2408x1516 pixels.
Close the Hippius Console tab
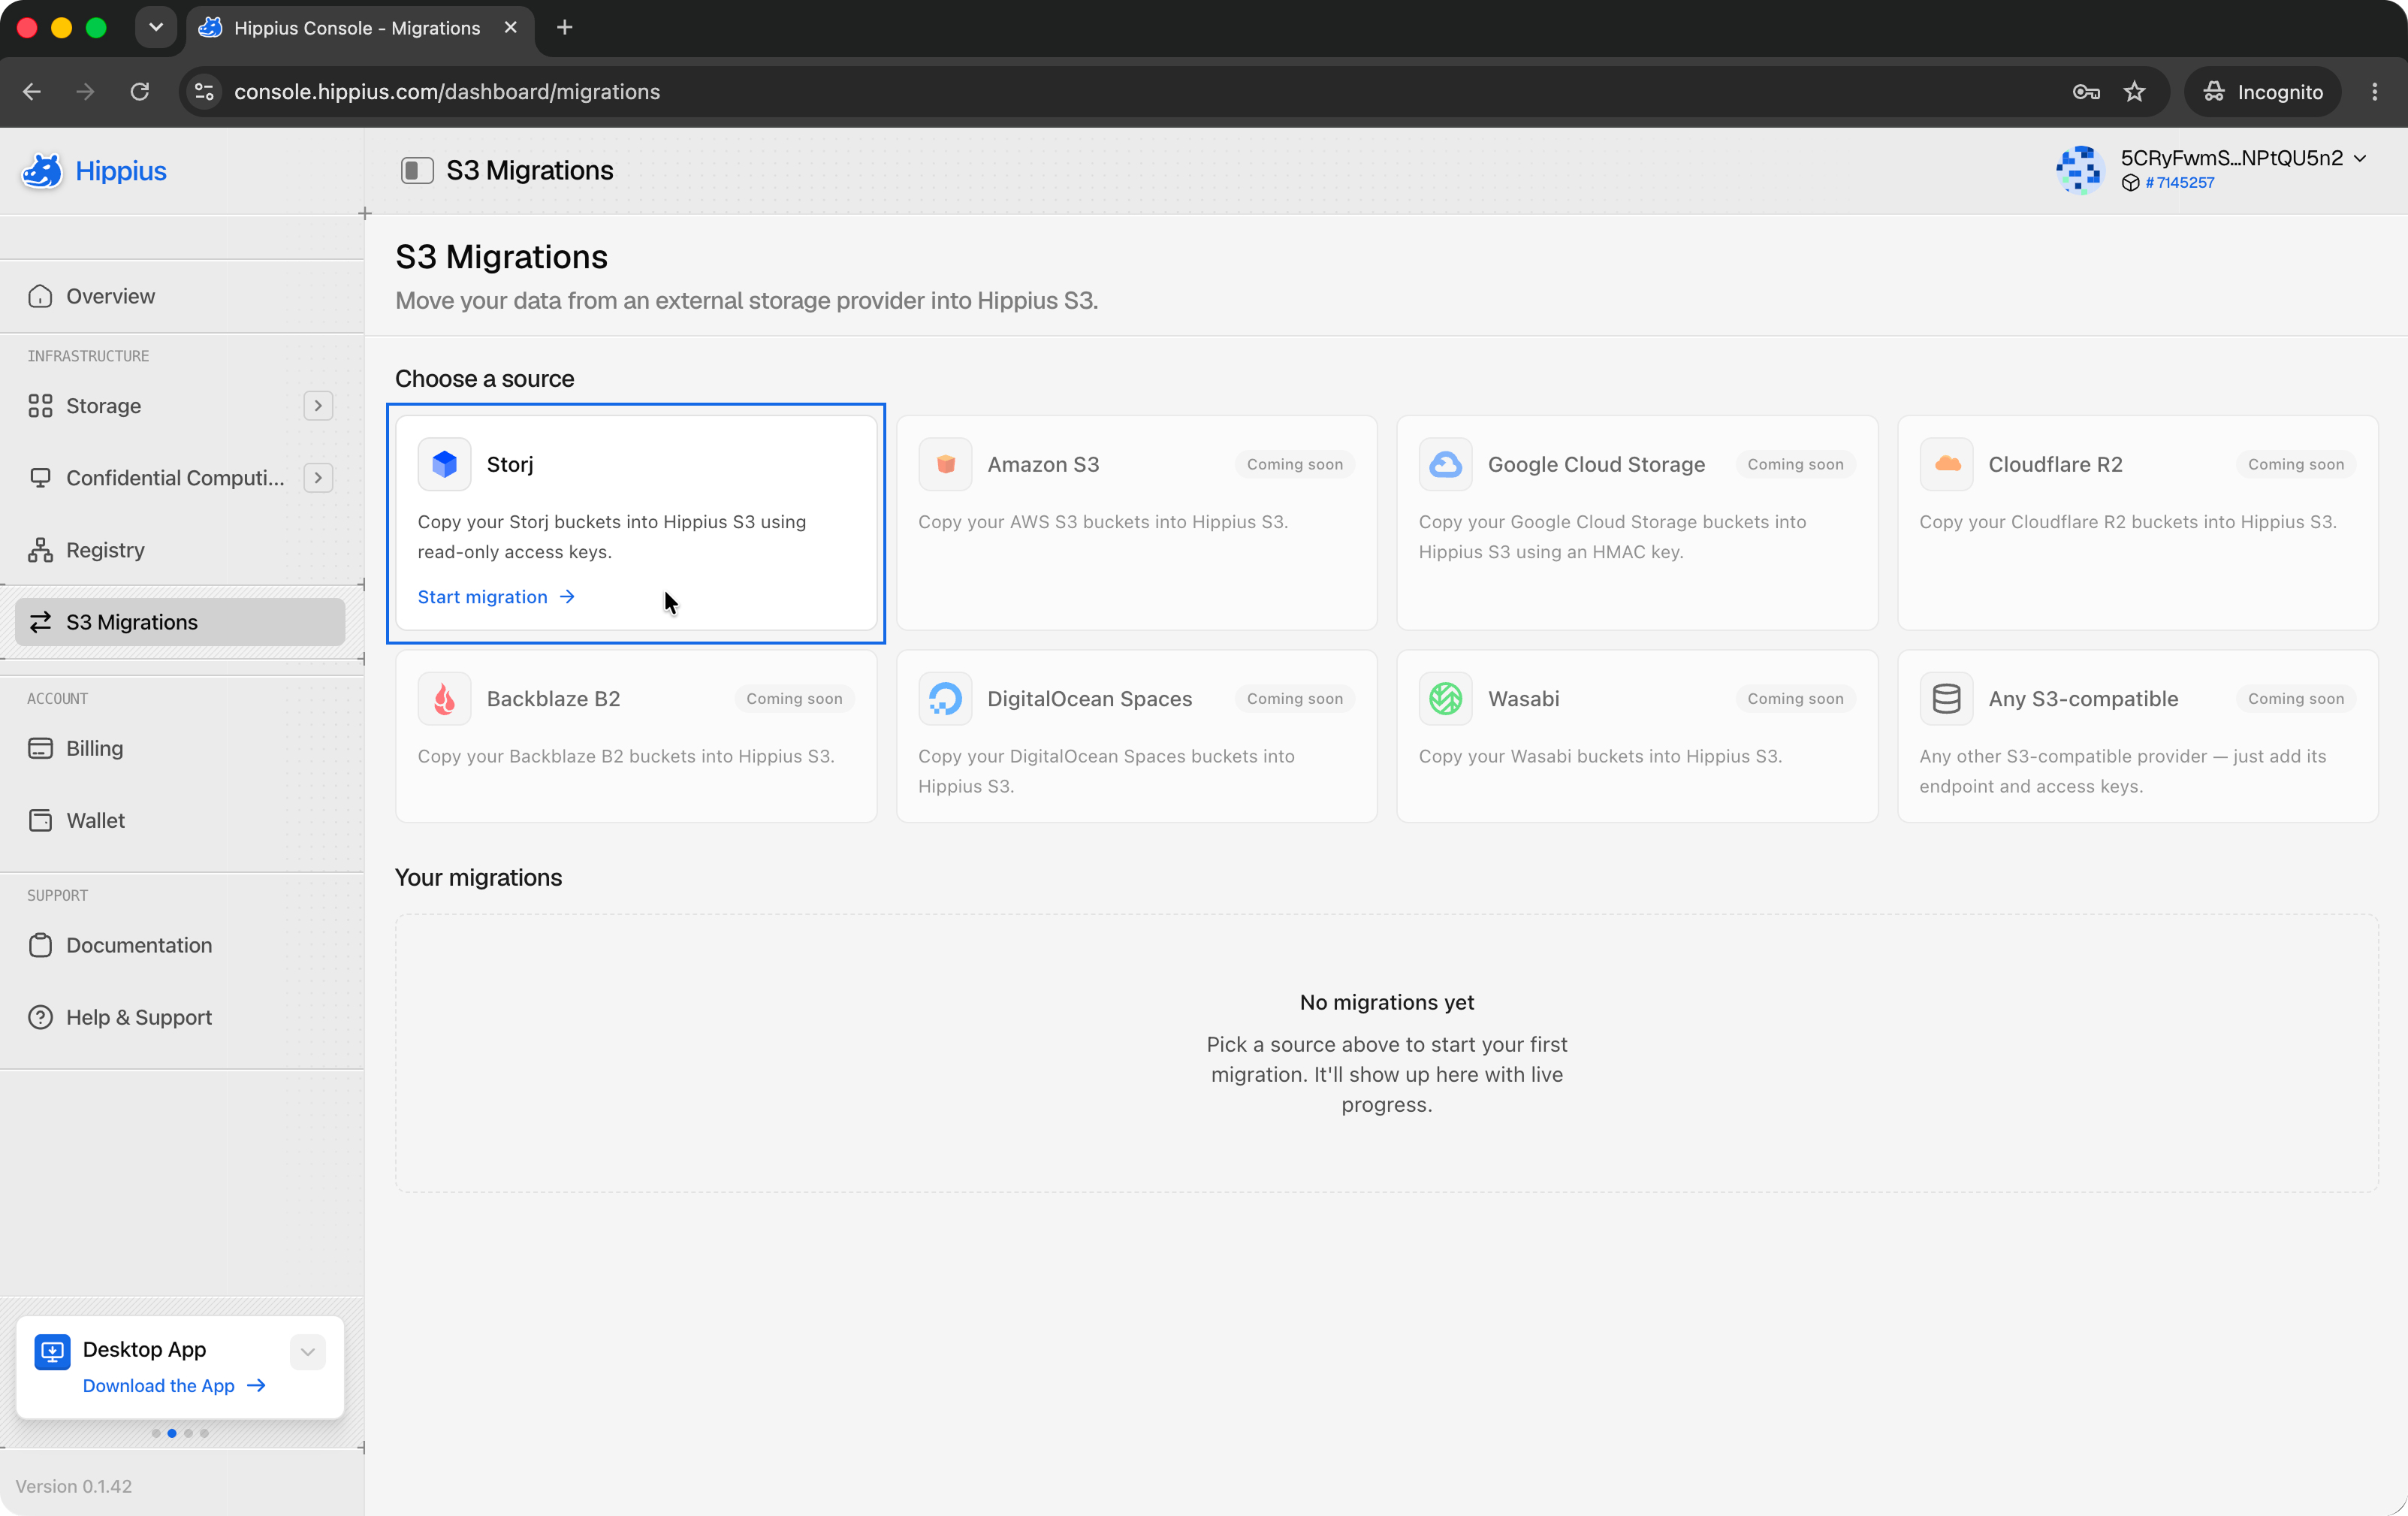[x=511, y=28]
